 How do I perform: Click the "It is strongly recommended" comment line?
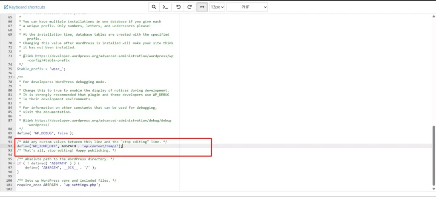tap(94, 95)
